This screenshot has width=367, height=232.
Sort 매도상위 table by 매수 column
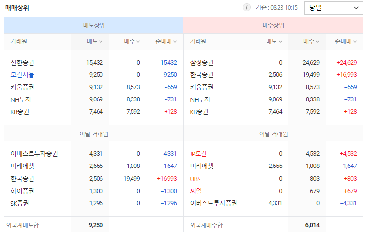[x=132, y=42]
